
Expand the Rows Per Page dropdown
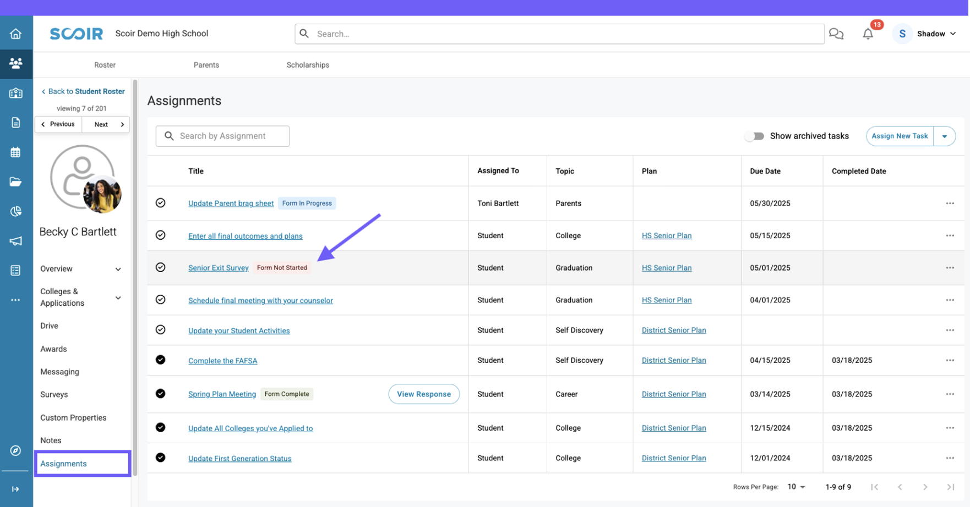click(795, 487)
